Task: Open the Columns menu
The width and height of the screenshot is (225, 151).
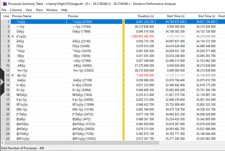Action: coord(16,10)
